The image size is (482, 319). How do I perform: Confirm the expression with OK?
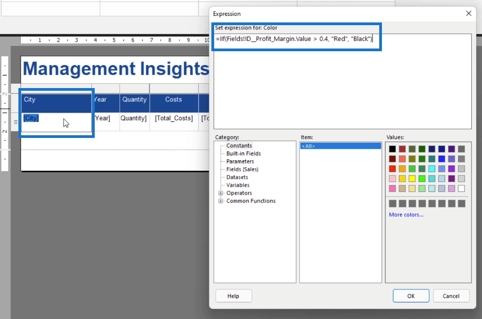click(411, 296)
